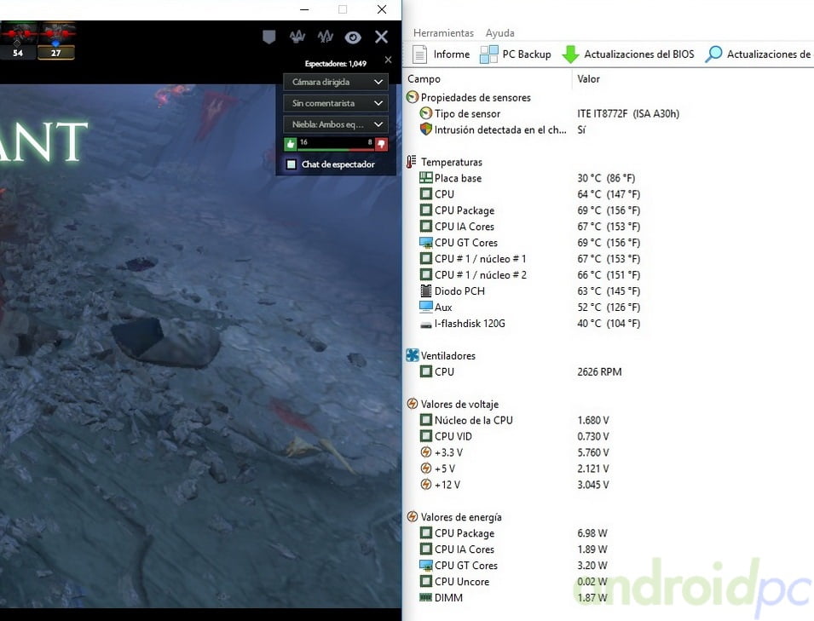Select the CPU Package temperature row

529,210
